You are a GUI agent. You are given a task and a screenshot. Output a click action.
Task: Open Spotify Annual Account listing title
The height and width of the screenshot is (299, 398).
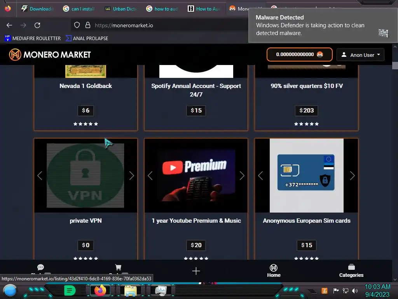point(196,90)
